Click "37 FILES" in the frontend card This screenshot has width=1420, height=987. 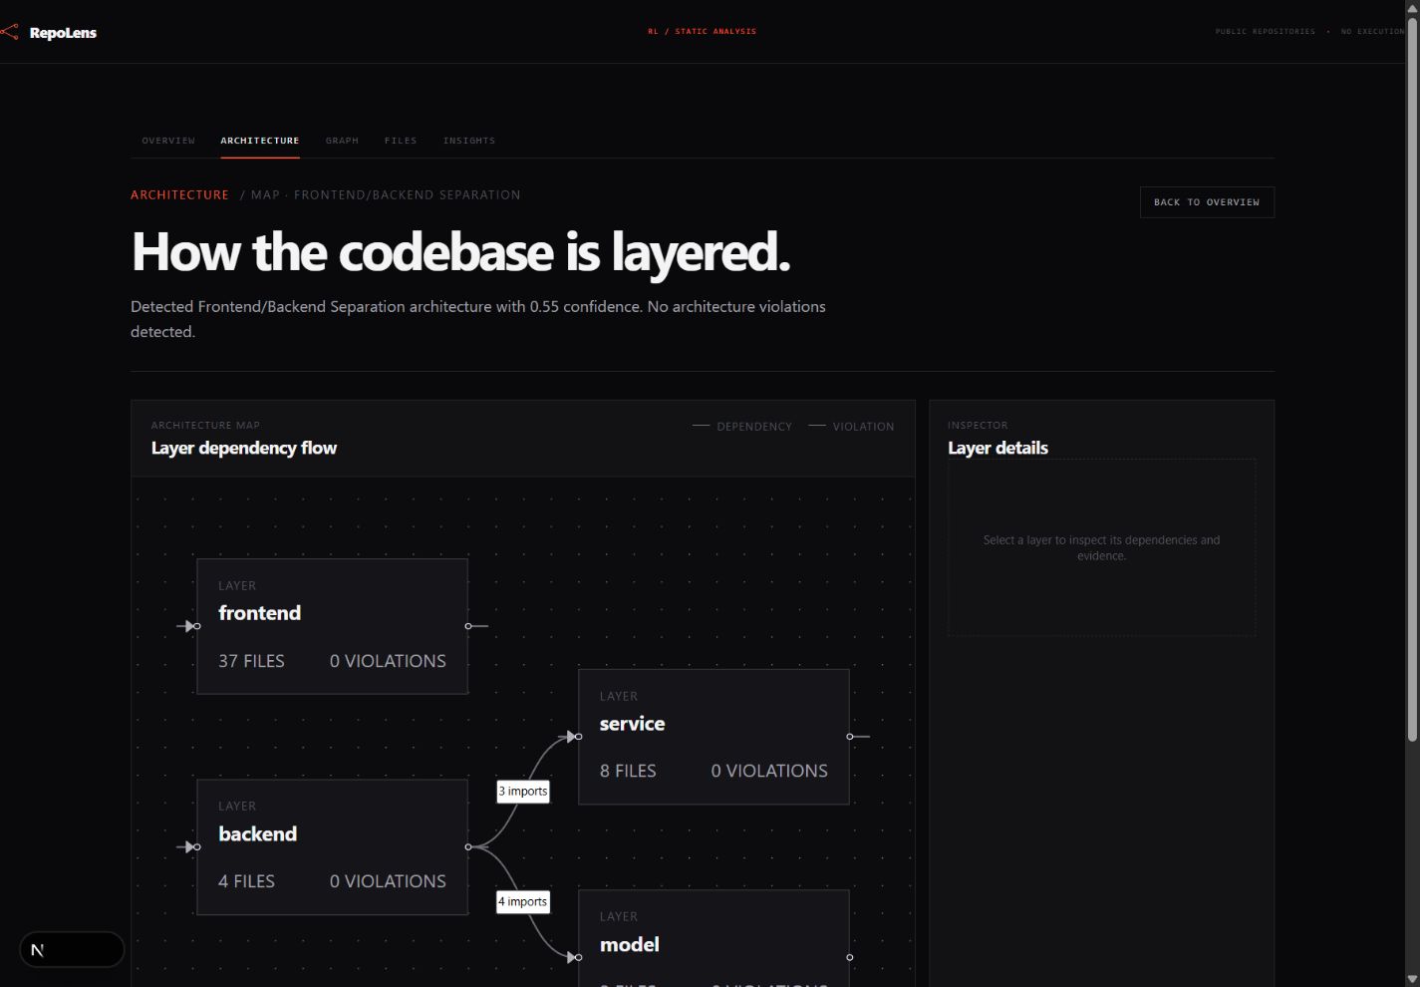click(251, 661)
